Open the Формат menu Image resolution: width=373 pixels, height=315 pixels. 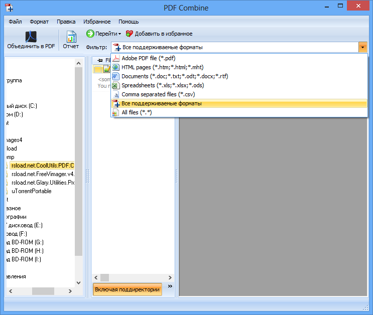tap(39, 22)
